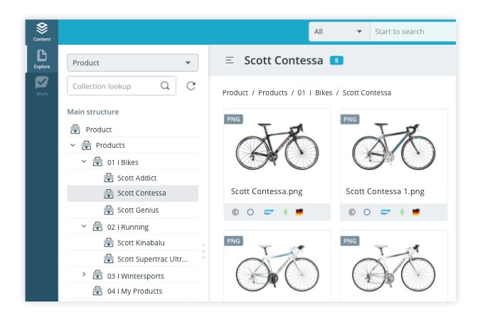Viewport: 480px width, 320px height.
Task: Click the Scott Contessa.png file name
Action: click(267, 191)
